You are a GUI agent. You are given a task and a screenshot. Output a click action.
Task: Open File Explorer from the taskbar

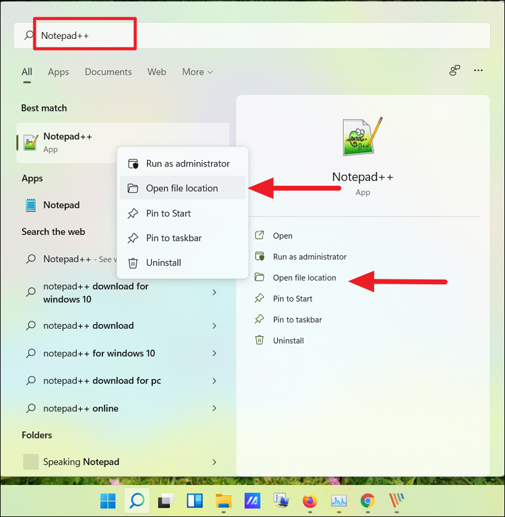point(223,500)
